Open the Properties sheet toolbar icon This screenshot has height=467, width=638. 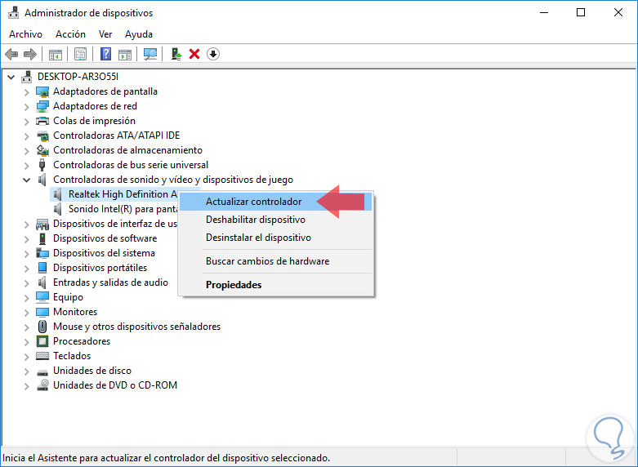point(80,54)
